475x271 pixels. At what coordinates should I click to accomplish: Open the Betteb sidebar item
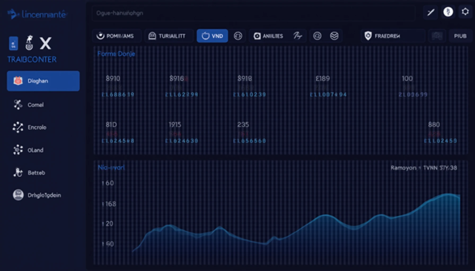43,173
